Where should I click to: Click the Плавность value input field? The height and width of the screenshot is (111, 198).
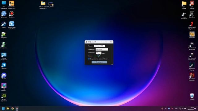98,53
